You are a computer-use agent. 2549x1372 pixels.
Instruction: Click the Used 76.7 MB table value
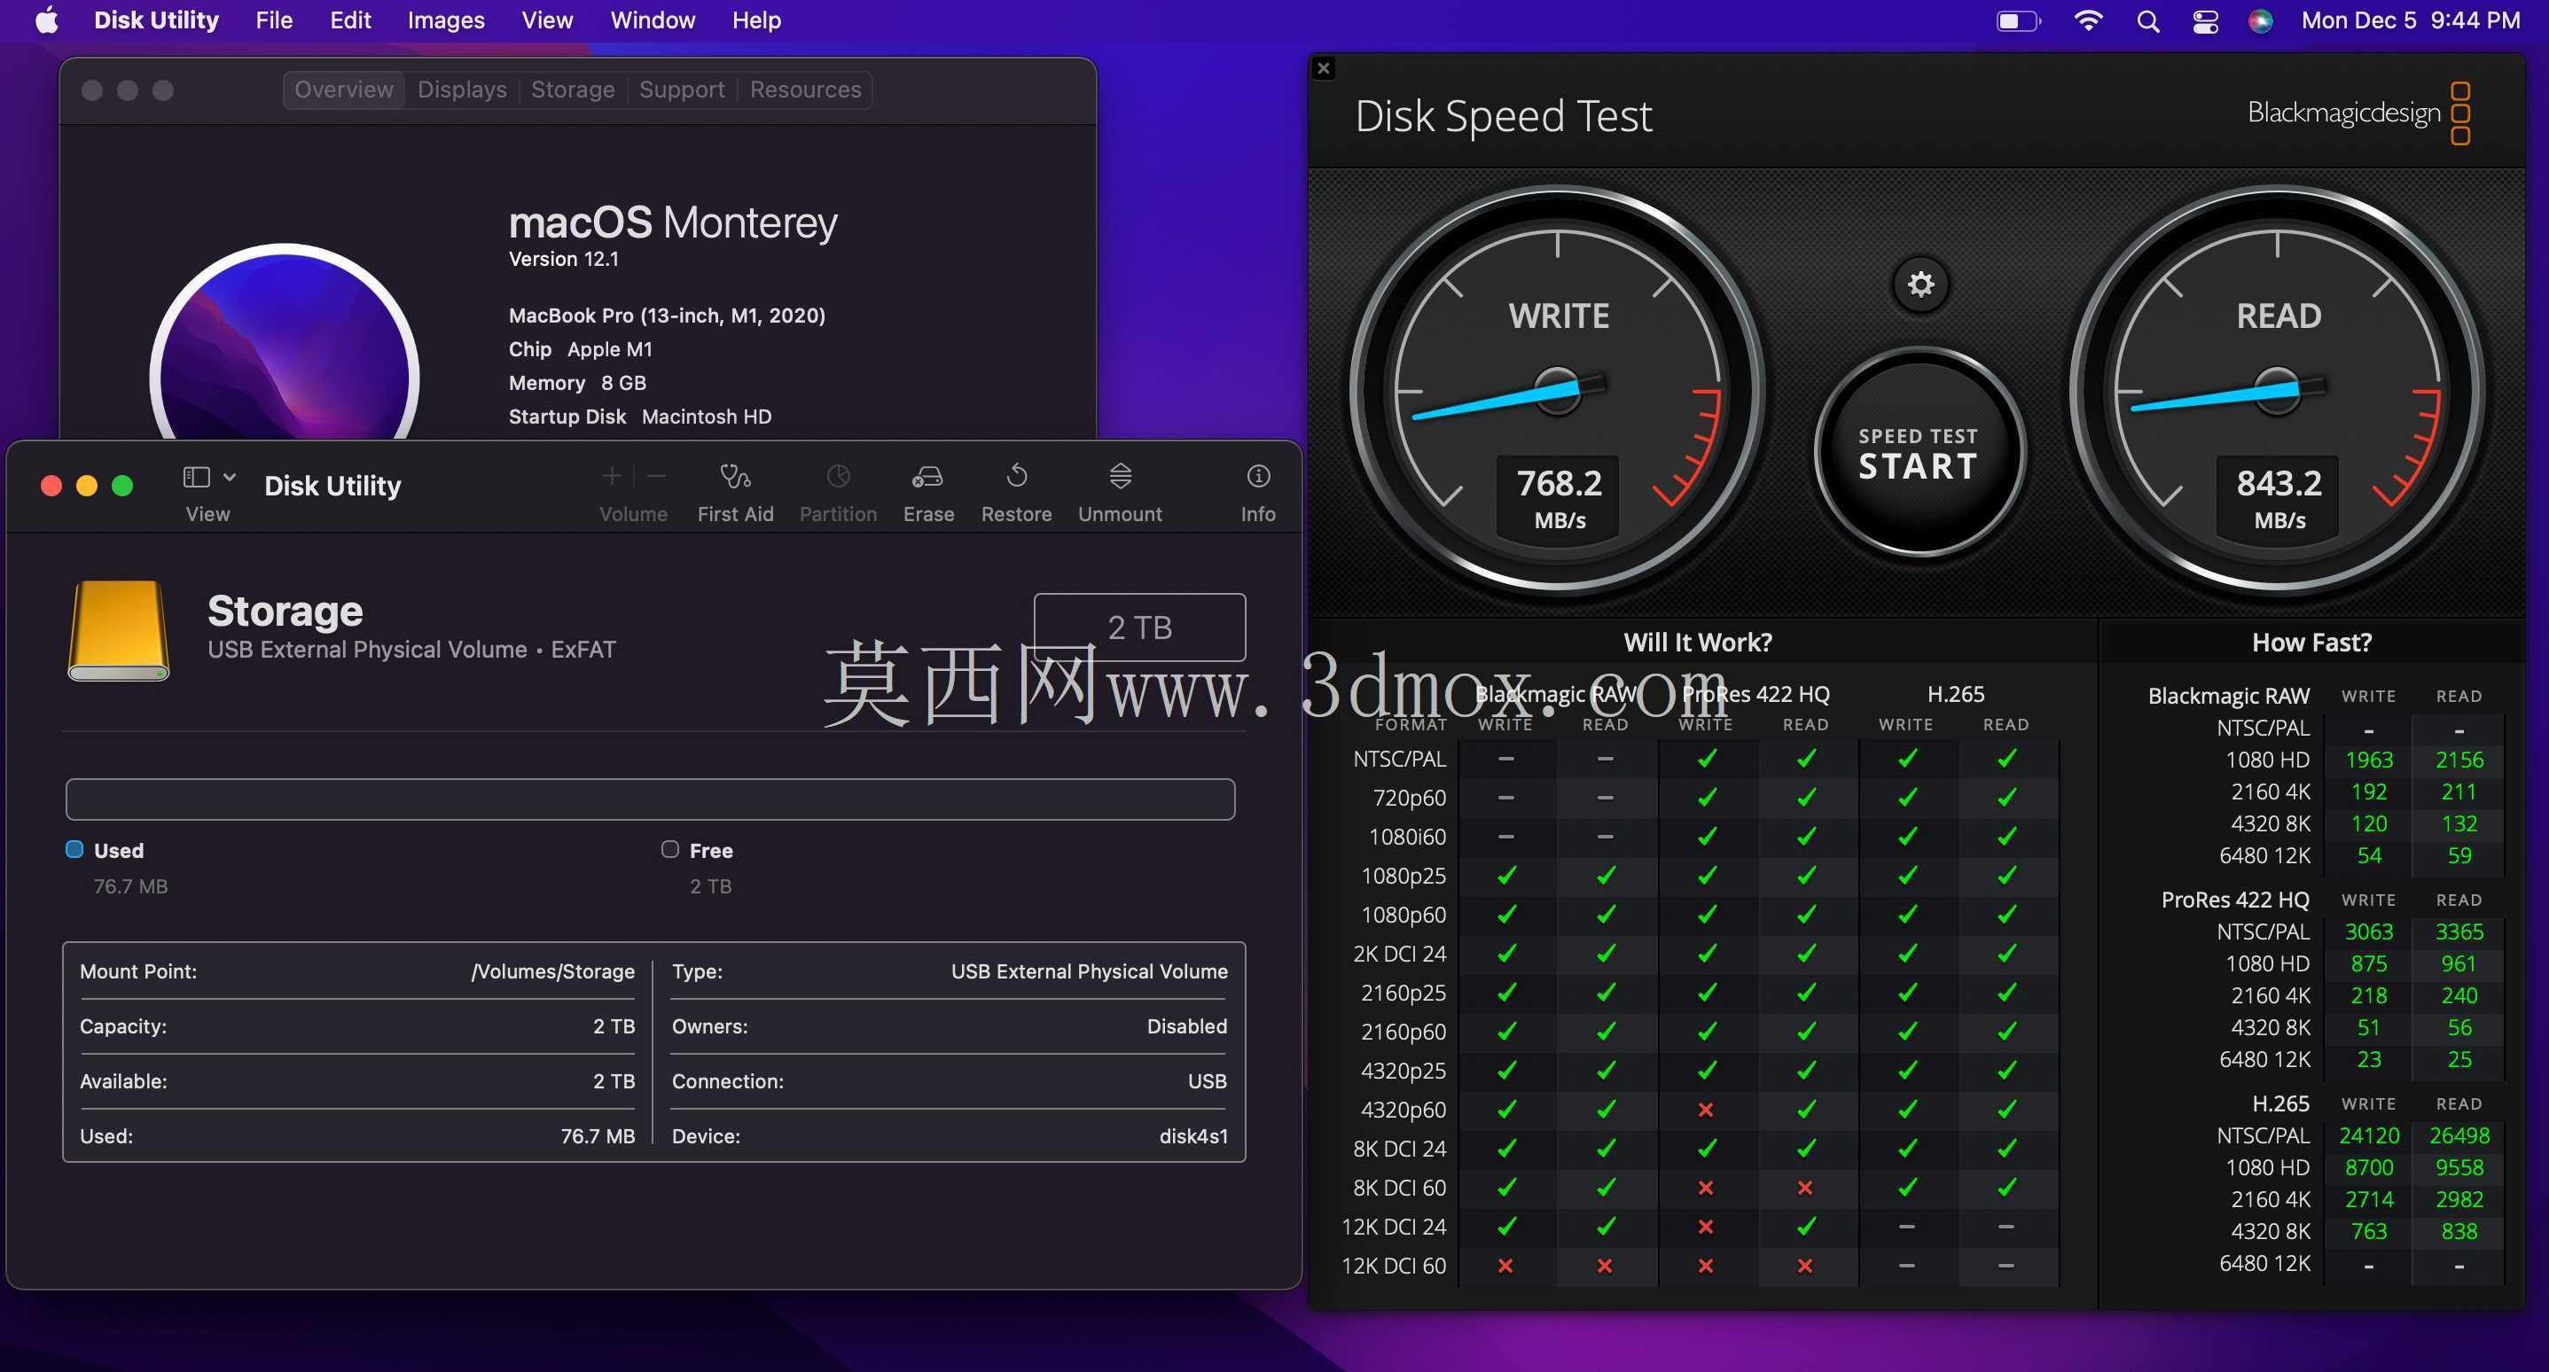(x=598, y=1135)
